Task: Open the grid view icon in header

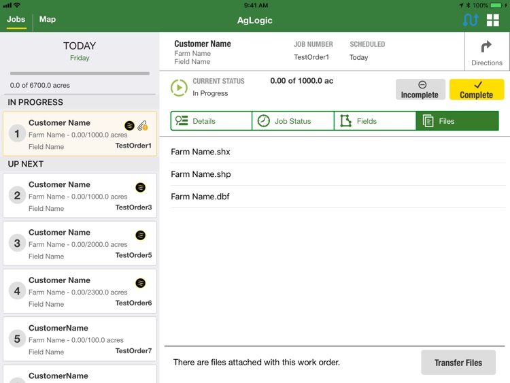Action: [492, 20]
